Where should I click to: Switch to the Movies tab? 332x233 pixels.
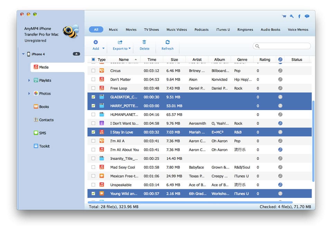[x=131, y=30]
